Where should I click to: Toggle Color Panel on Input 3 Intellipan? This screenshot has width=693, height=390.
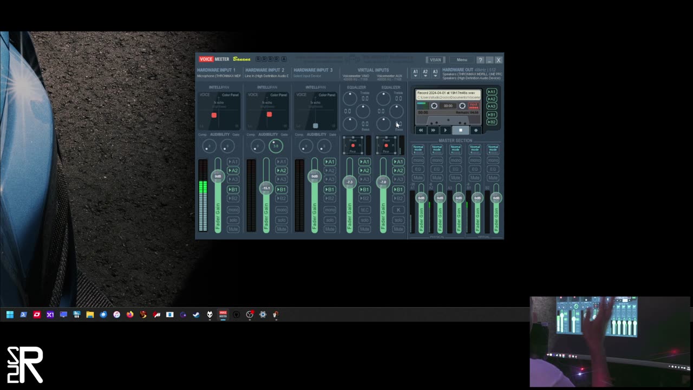click(327, 95)
